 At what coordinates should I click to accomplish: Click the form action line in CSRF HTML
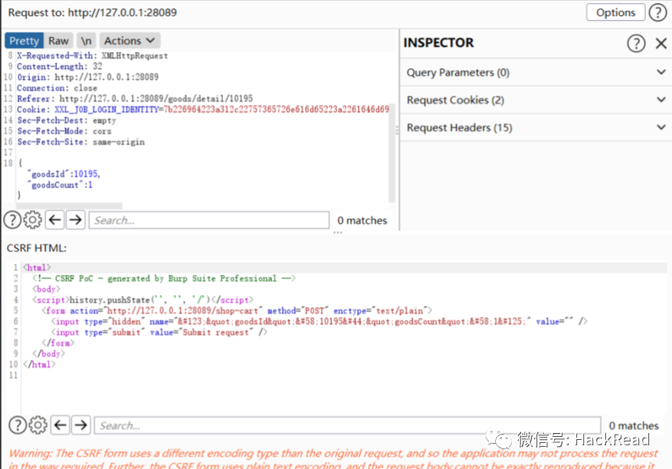click(x=237, y=311)
